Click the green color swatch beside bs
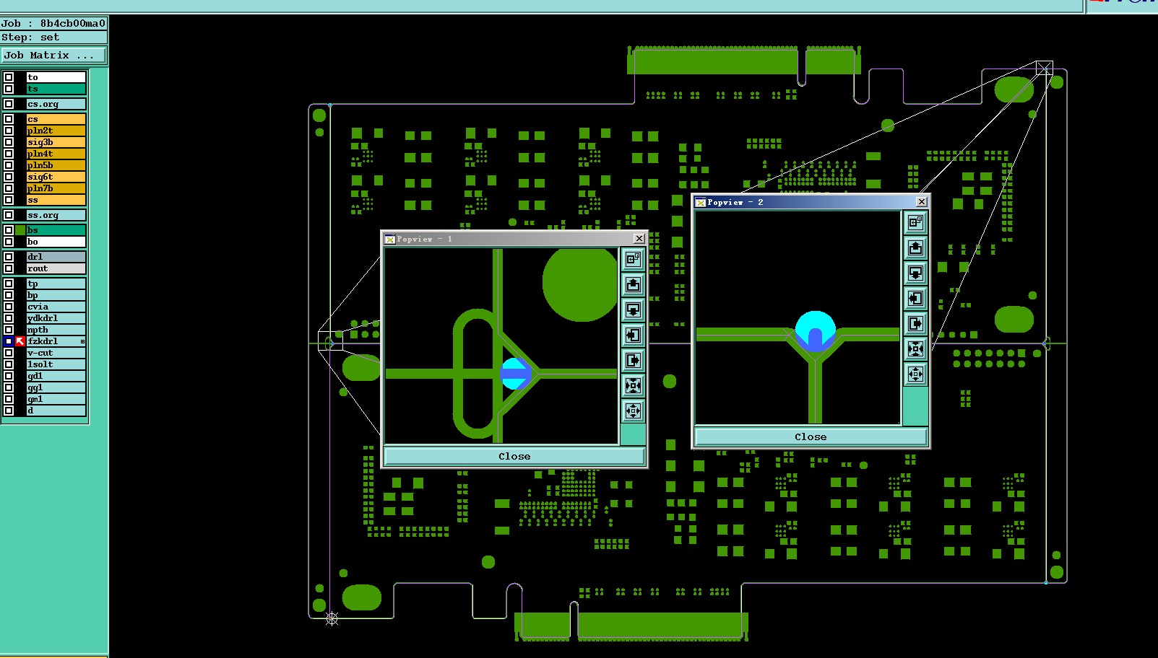 tap(20, 230)
